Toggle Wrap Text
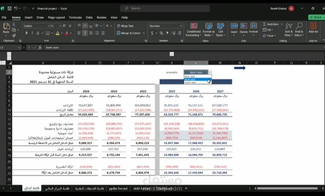This screenshot has height=196, width=325. [x=125, y=26]
